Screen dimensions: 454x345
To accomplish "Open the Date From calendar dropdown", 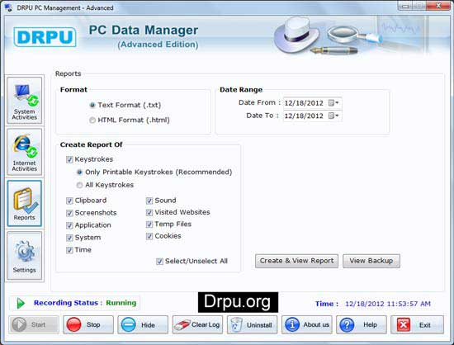I will [x=333, y=102].
